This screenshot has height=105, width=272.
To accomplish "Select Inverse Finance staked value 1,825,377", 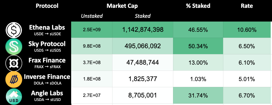I will tap(143, 79).
